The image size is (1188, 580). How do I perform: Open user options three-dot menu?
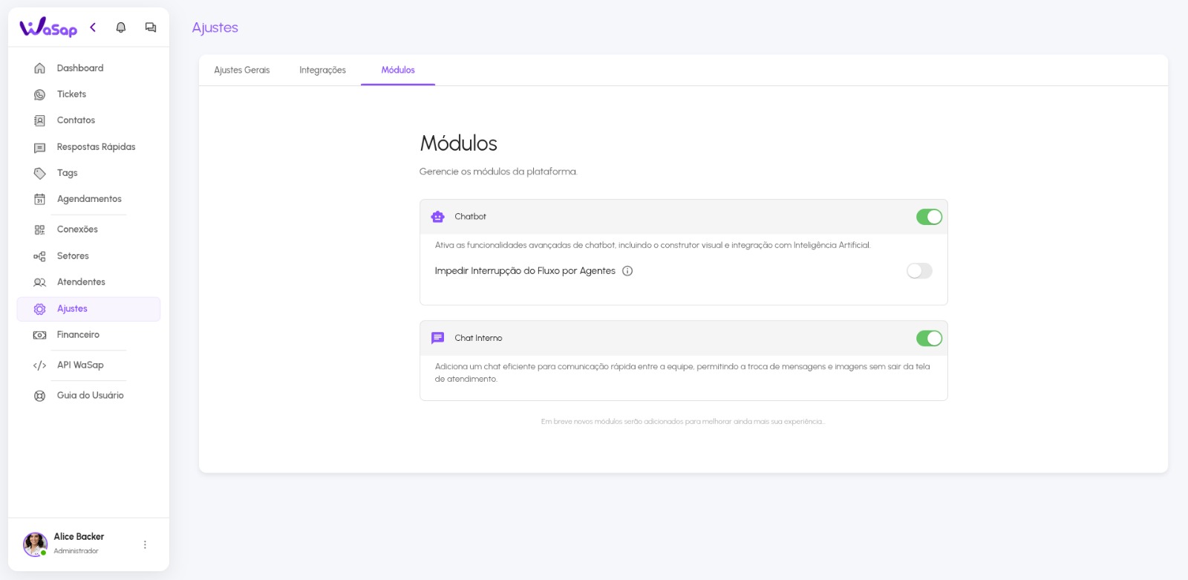pyautogui.click(x=145, y=544)
